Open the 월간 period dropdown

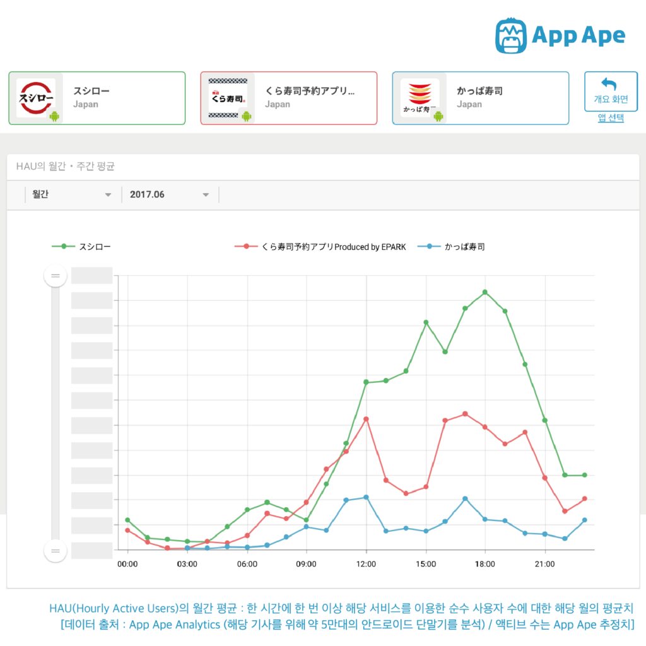coord(72,194)
